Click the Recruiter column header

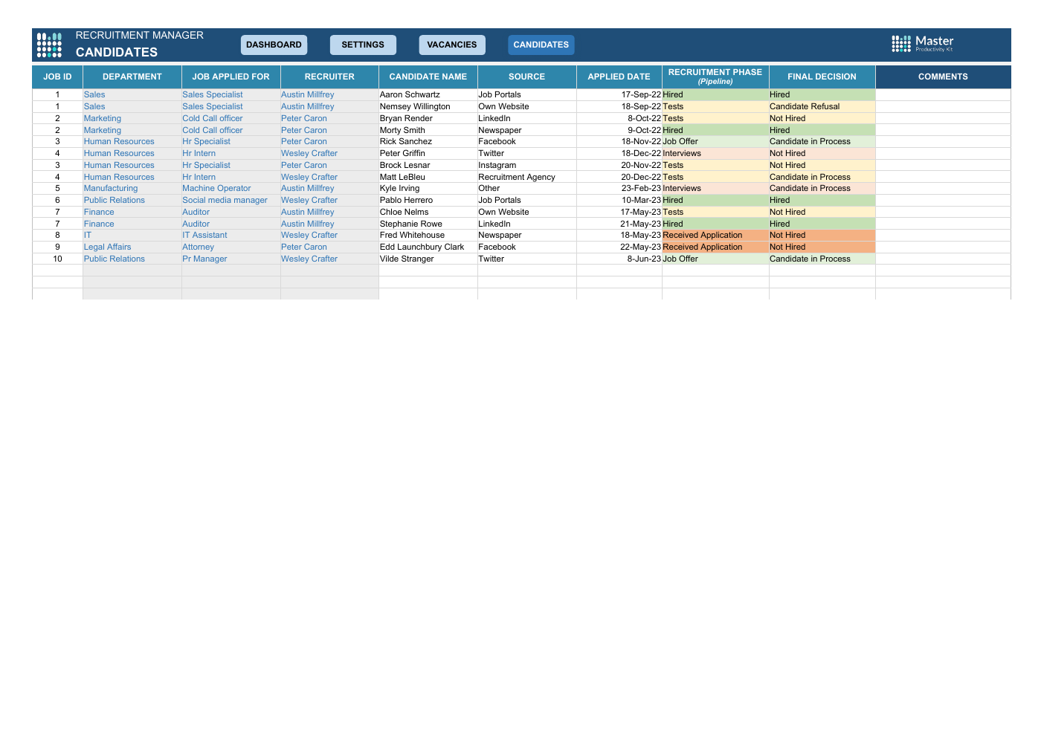point(329,77)
